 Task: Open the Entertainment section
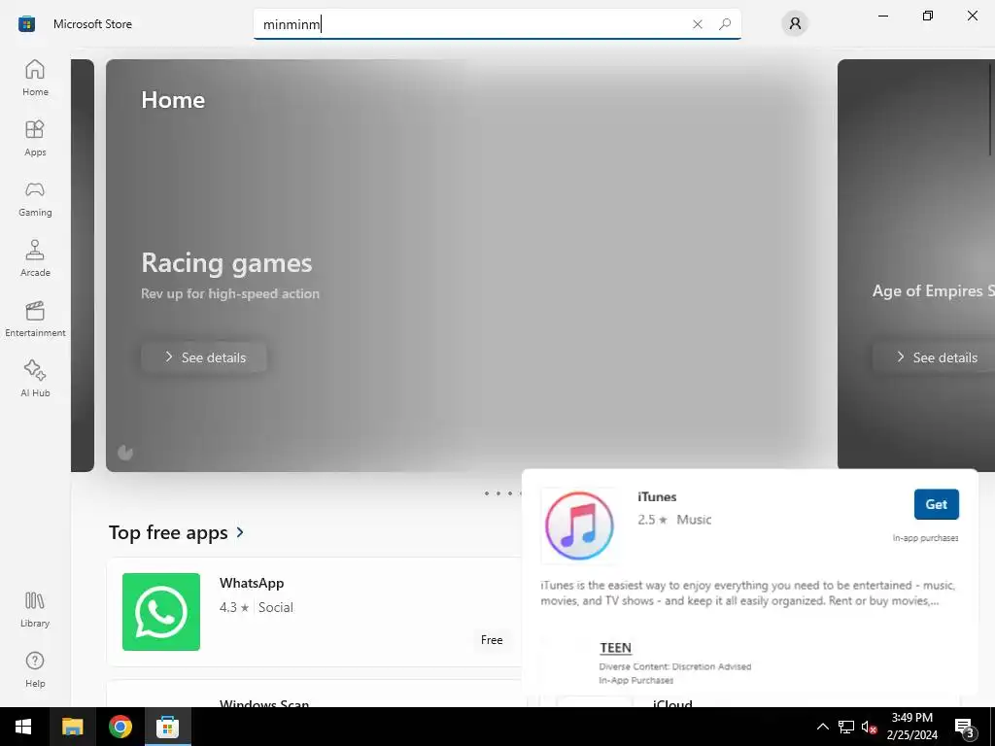(35, 319)
